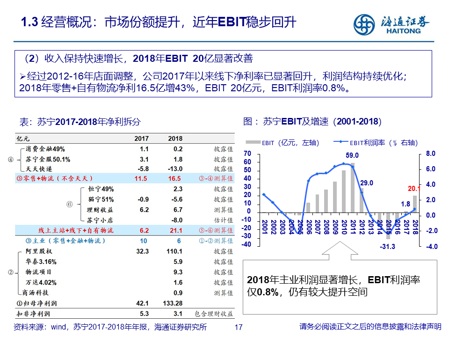Image resolution: width=449 pixels, height=337 pixels.
Task: Click the 21.1 value in highlighted row
Action: point(176,230)
